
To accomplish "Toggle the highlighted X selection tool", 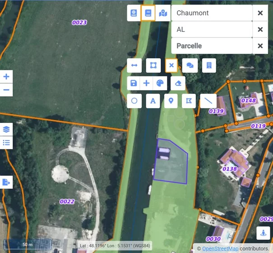I will click(171, 65).
